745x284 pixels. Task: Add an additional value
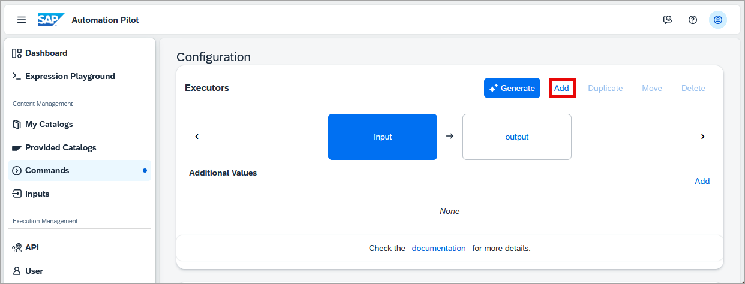tap(702, 181)
